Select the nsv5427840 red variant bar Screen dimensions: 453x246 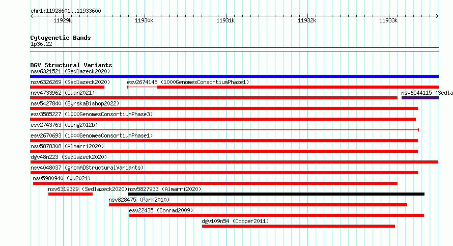tap(224, 108)
